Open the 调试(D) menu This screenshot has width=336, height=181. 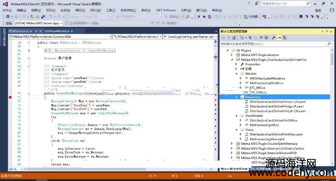80,10
